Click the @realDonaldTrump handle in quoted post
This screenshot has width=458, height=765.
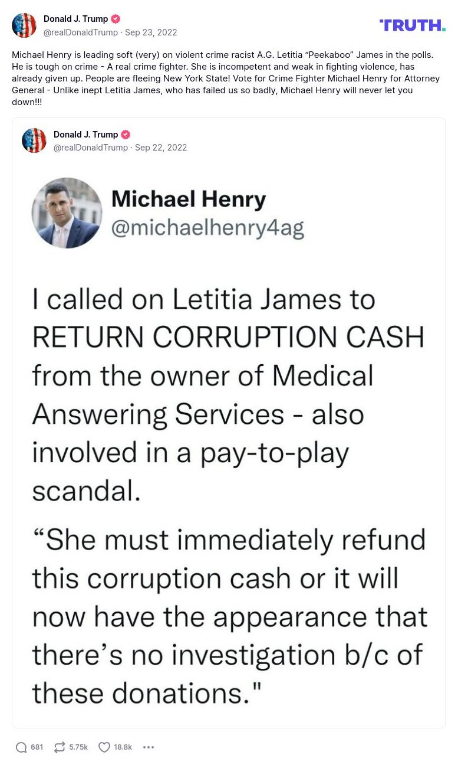(x=91, y=148)
